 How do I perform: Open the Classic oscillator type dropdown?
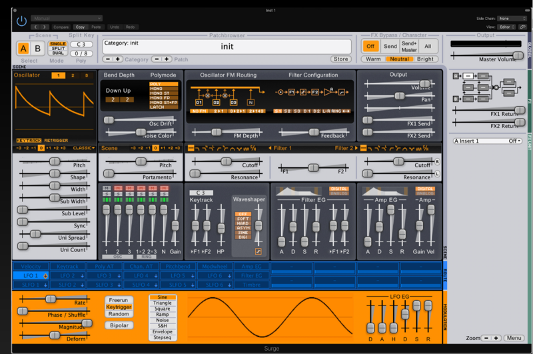click(x=84, y=147)
